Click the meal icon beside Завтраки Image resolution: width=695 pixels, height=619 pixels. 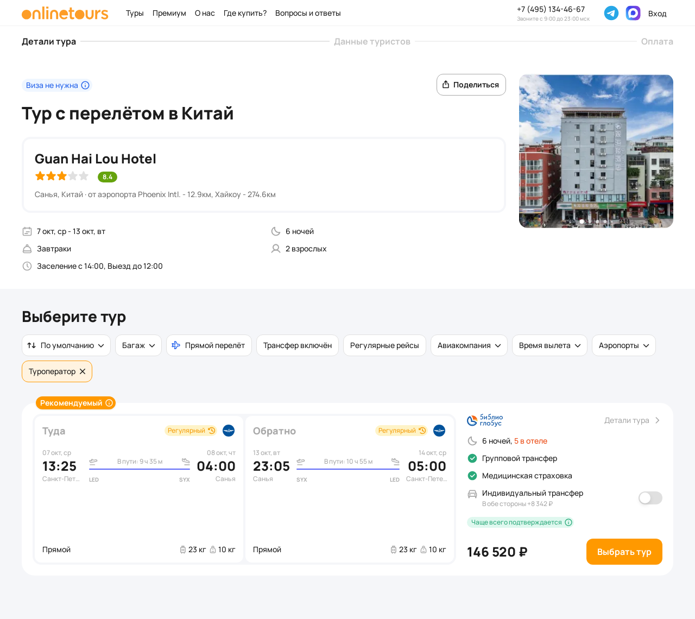(27, 249)
